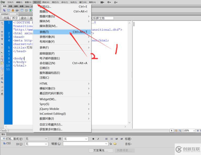Open the ID(I) dropdown

pos(36,144)
